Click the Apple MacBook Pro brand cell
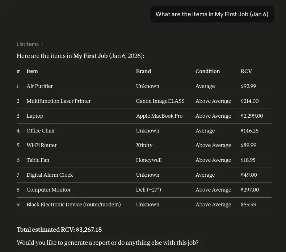286x252 pixels. tap(159, 116)
